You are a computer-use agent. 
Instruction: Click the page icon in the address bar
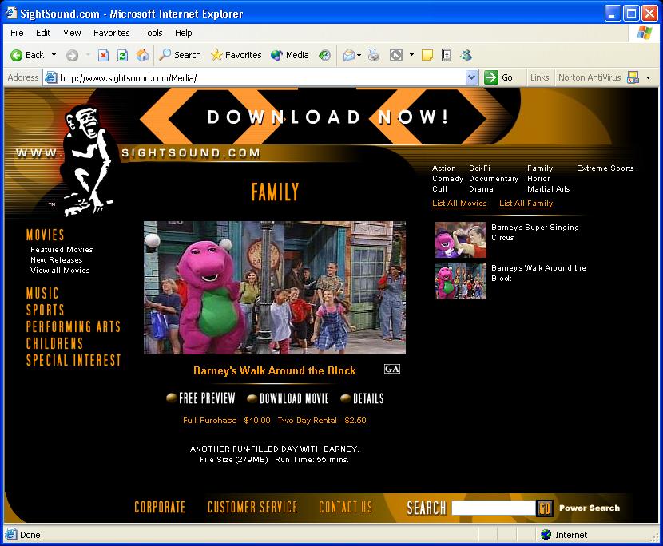click(51, 77)
